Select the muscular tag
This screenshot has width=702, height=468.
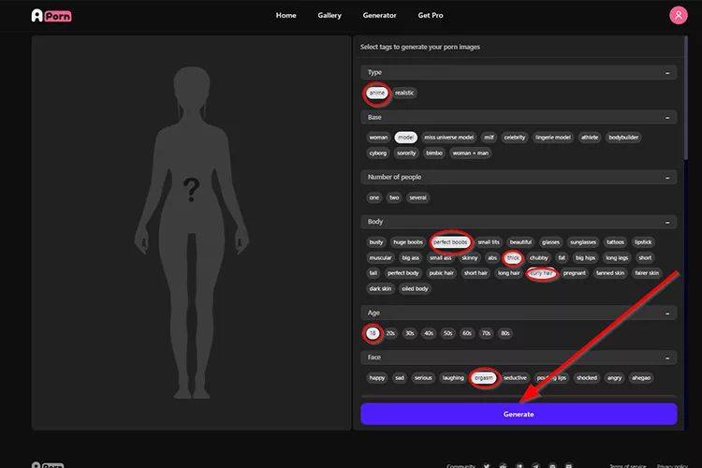click(x=380, y=258)
